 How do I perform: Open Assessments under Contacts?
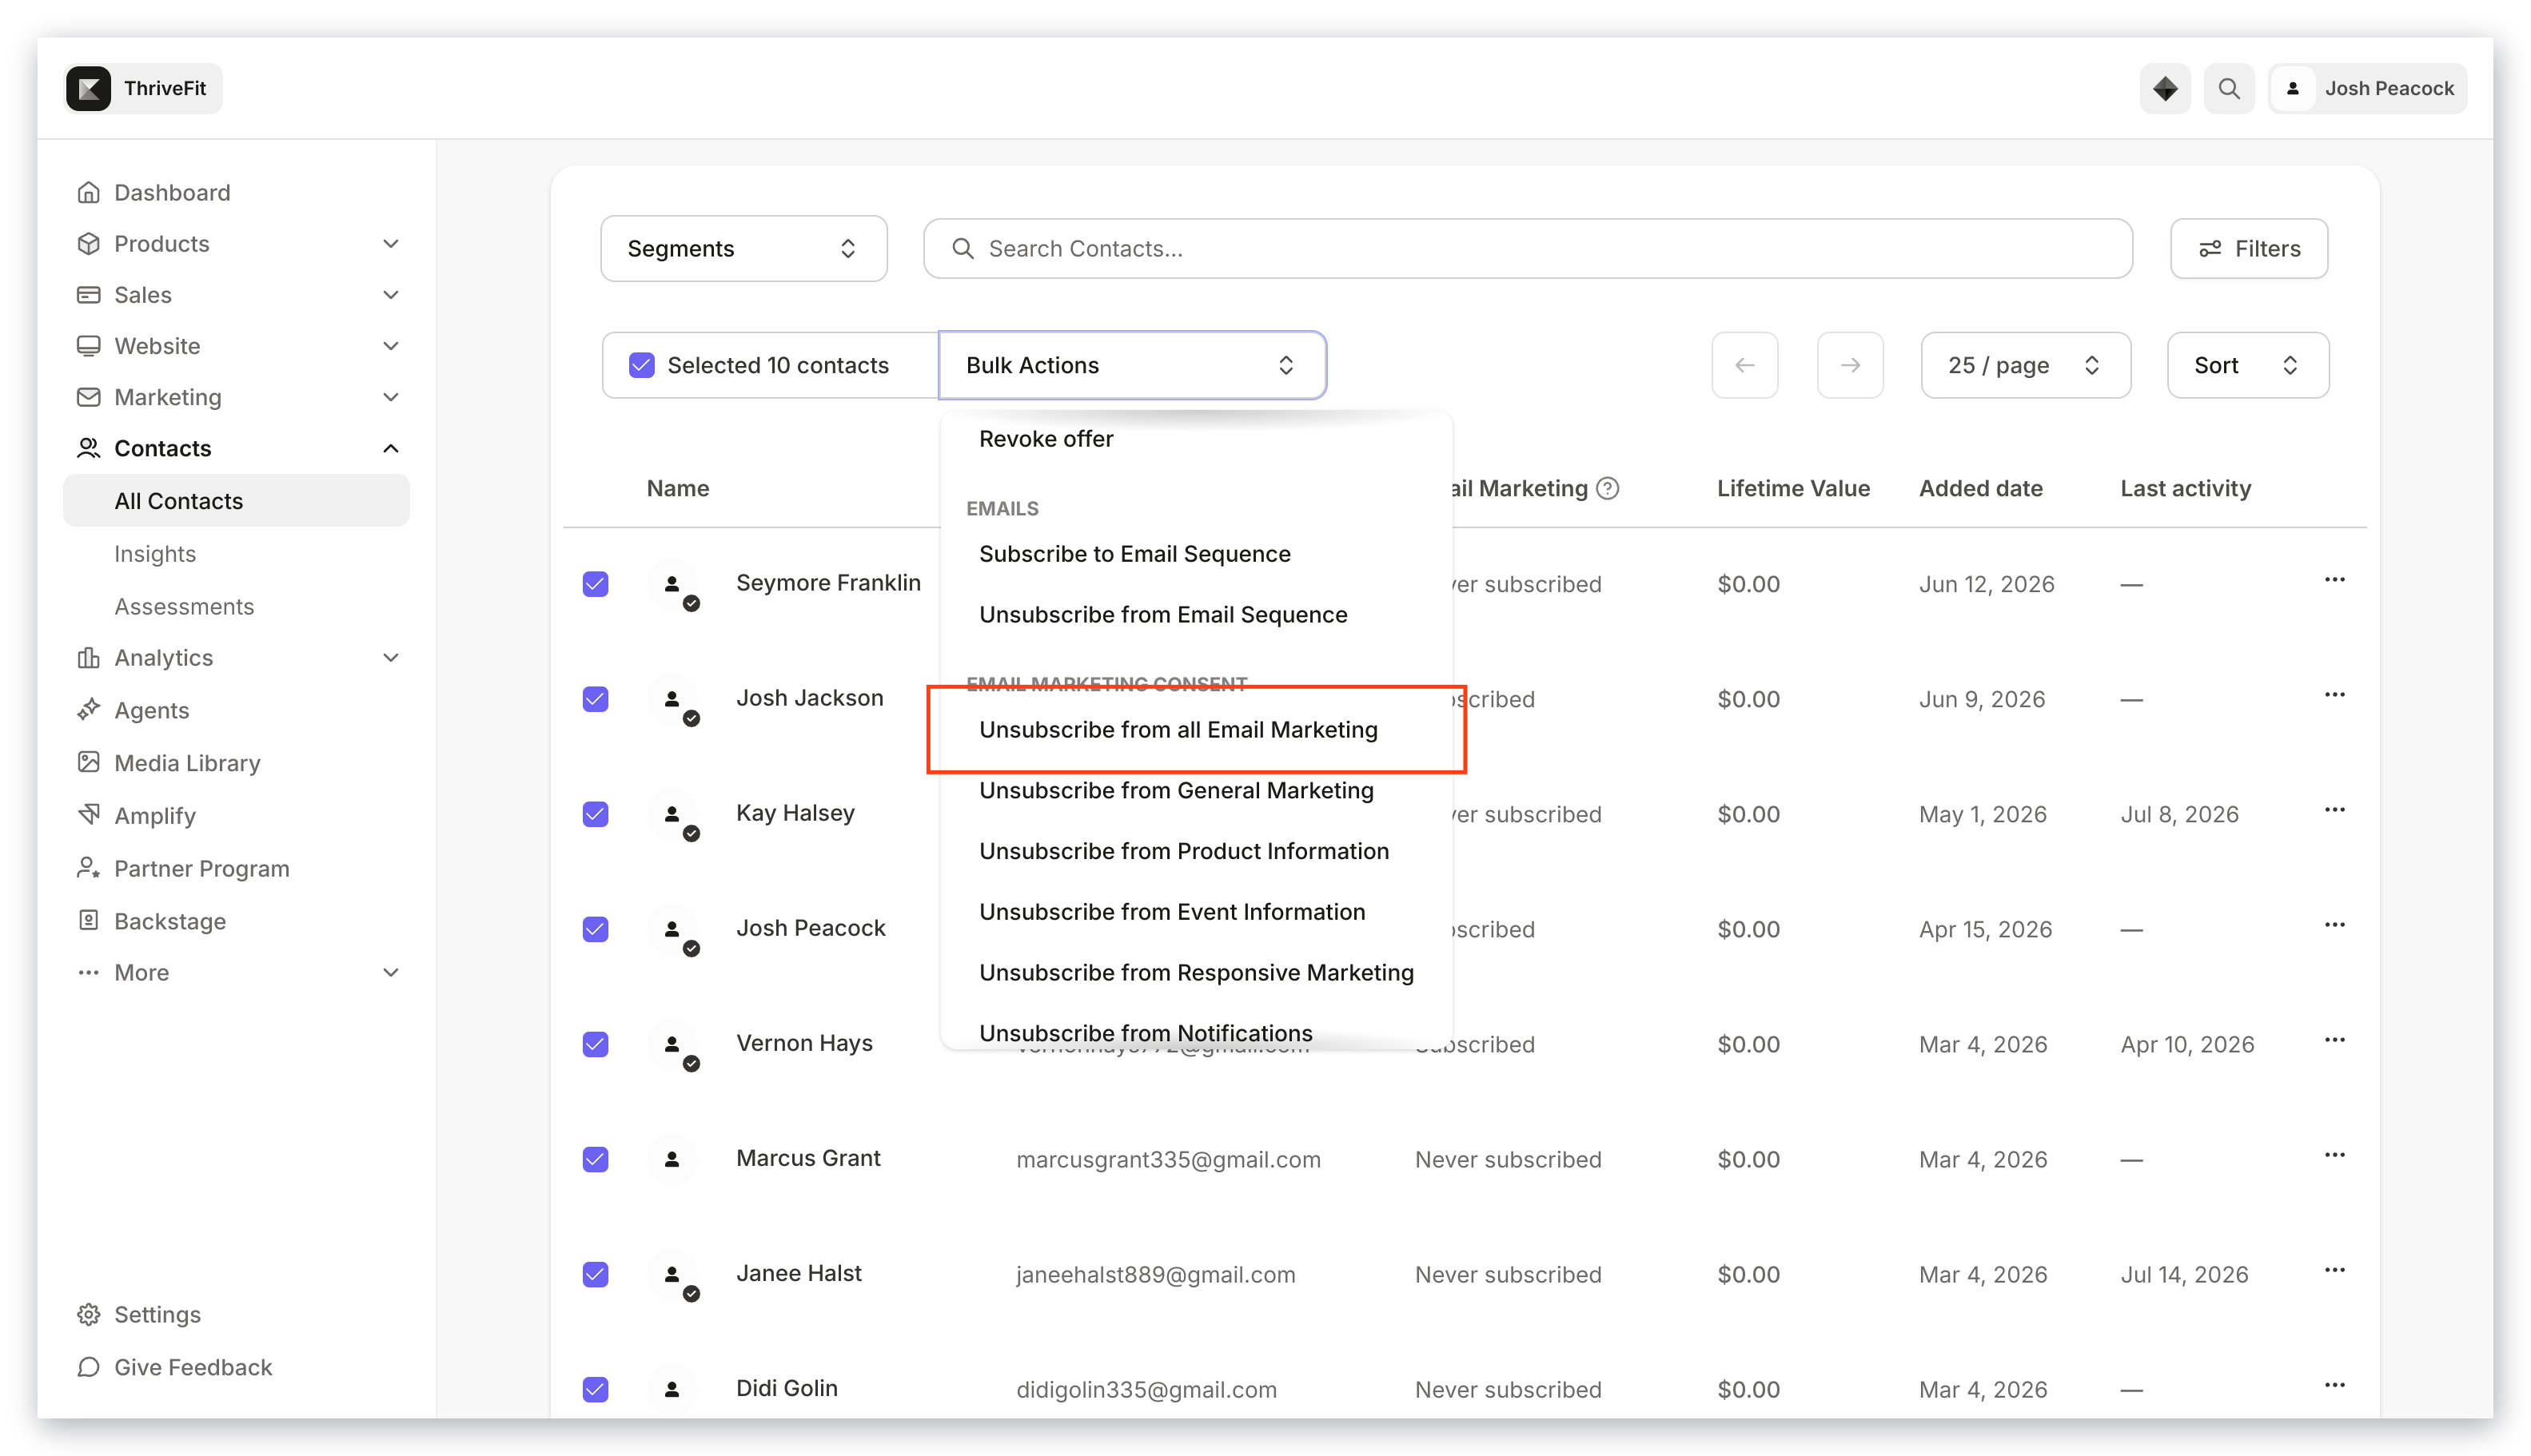coord(183,606)
